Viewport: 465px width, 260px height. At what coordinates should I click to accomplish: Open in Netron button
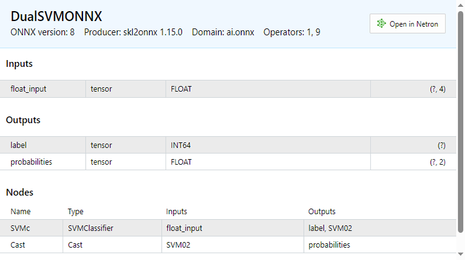coord(407,24)
